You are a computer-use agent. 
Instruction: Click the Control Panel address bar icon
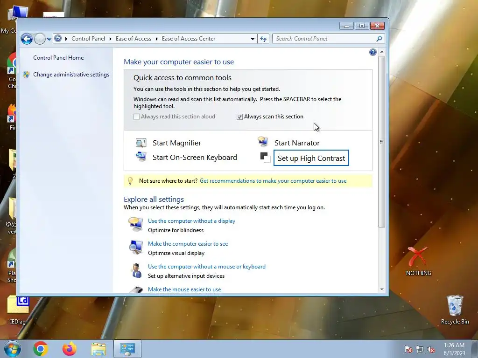(x=58, y=38)
